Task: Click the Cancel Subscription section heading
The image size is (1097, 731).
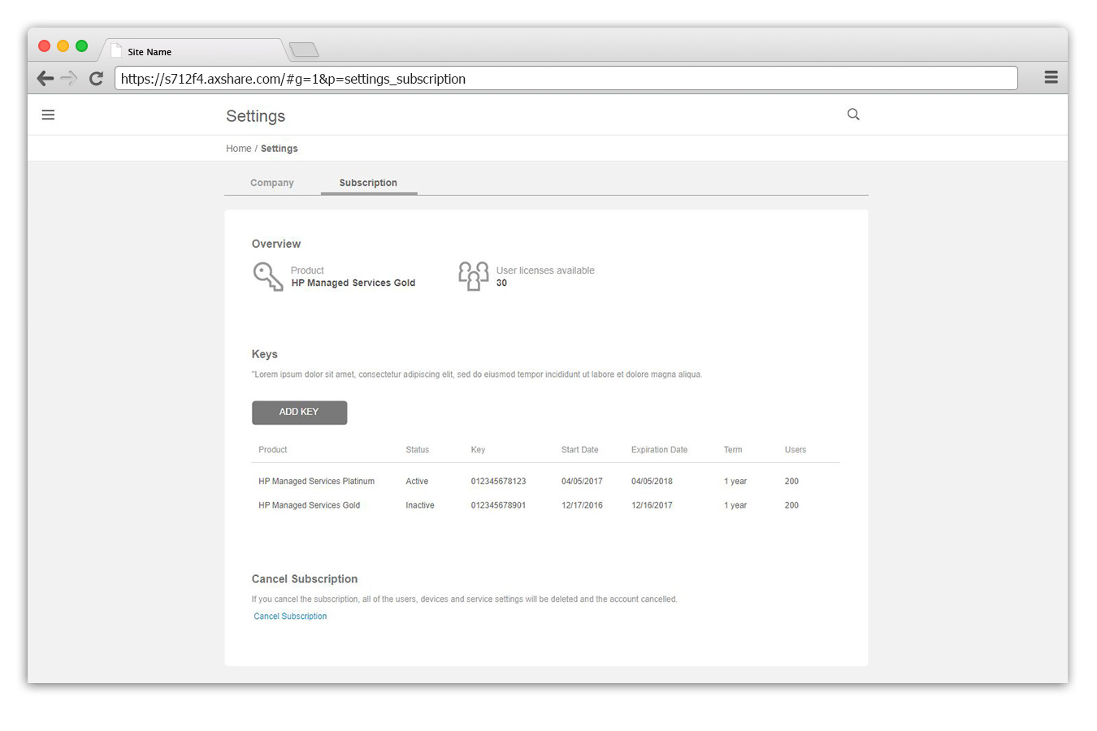Action: pyautogui.click(x=305, y=579)
